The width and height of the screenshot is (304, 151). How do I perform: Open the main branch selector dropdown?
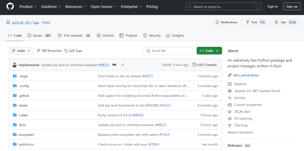tap(21, 51)
